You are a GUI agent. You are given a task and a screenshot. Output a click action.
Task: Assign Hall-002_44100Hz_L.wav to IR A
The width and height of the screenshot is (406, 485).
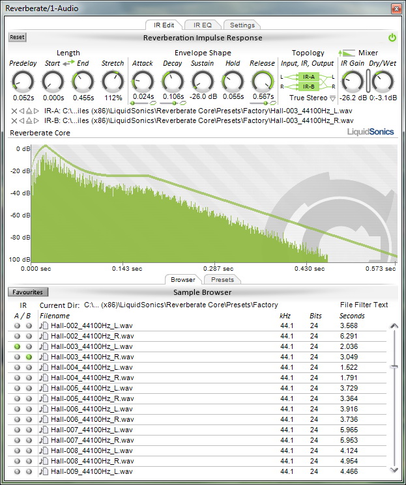coord(18,326)
